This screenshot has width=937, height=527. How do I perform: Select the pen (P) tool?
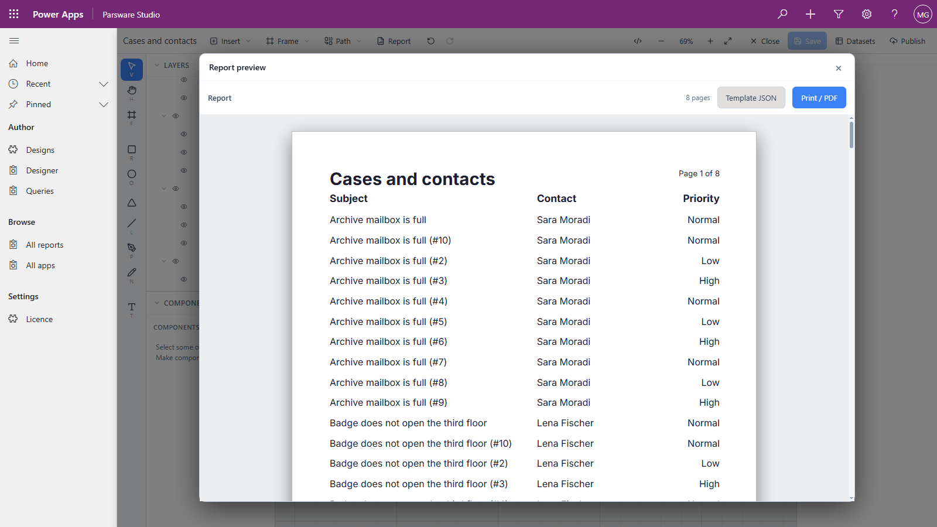[132, 250]
